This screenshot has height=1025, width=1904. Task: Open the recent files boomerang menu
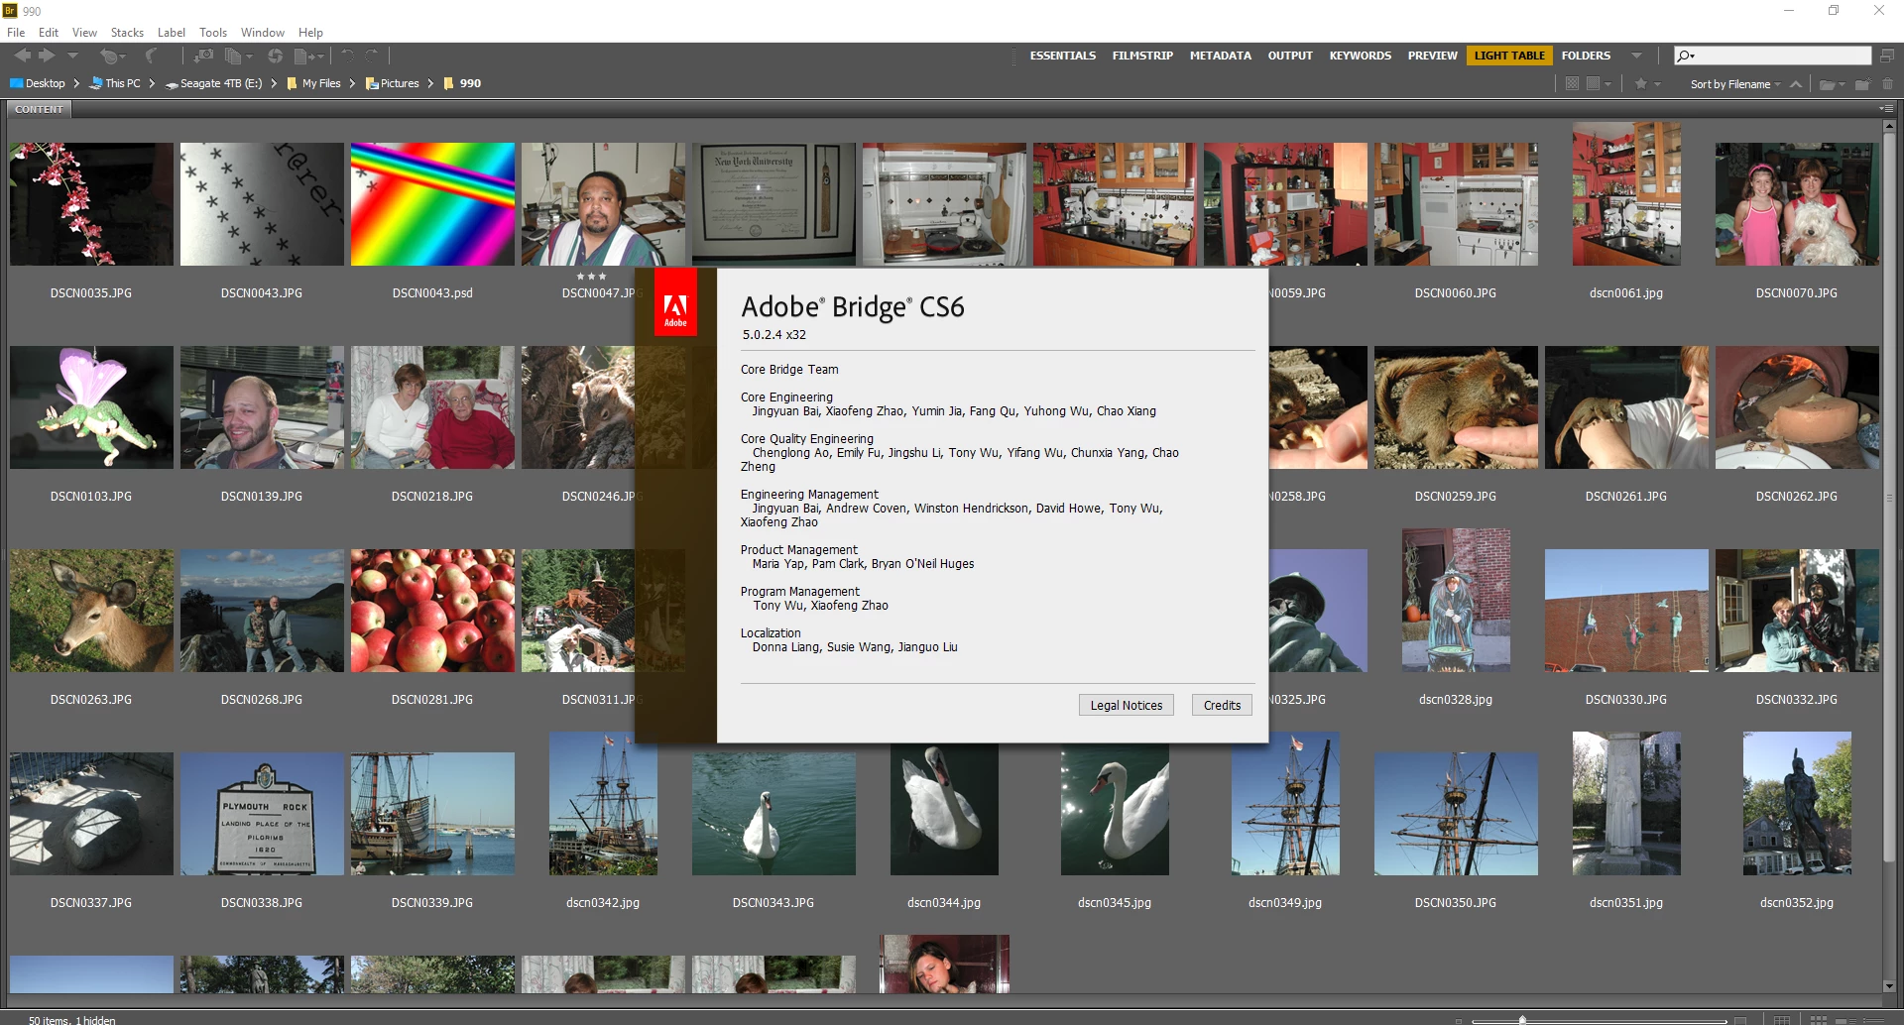[x=112, y=57]
